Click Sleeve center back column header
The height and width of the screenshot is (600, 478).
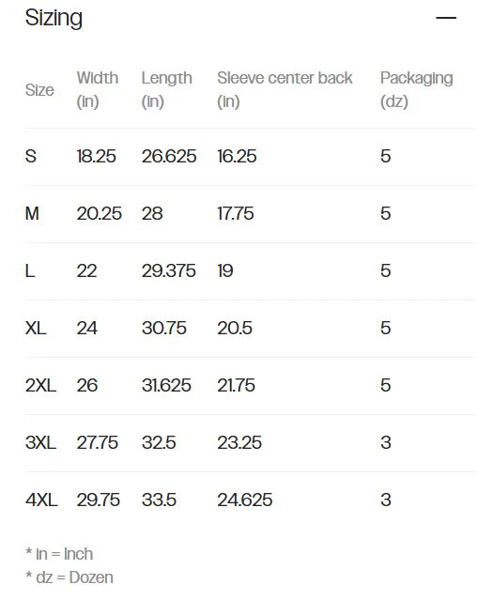[x=285, y=89]
